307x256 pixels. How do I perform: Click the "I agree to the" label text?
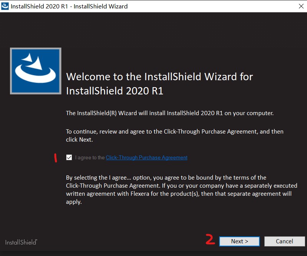[x=90, y=157]
